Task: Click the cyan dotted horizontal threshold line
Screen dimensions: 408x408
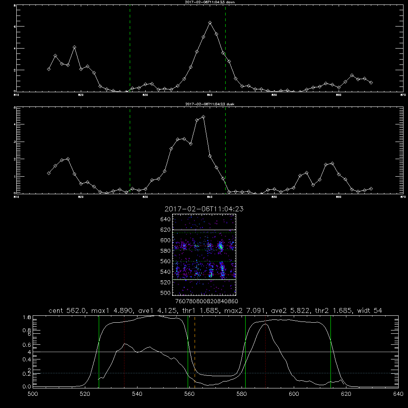Action: (x=215, y=373)
